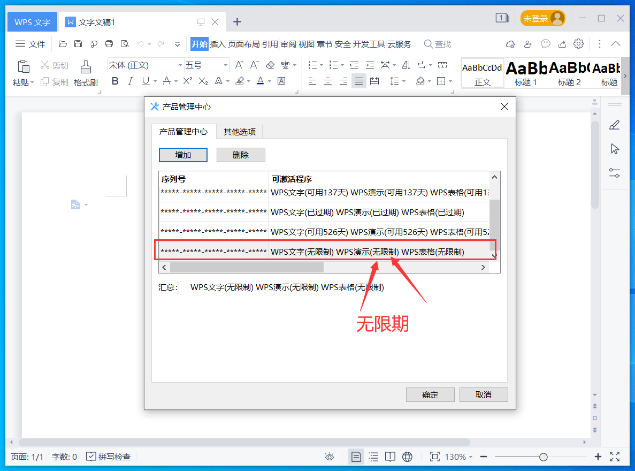Click the serial list horizontal scrollbar

click(247, 267)
